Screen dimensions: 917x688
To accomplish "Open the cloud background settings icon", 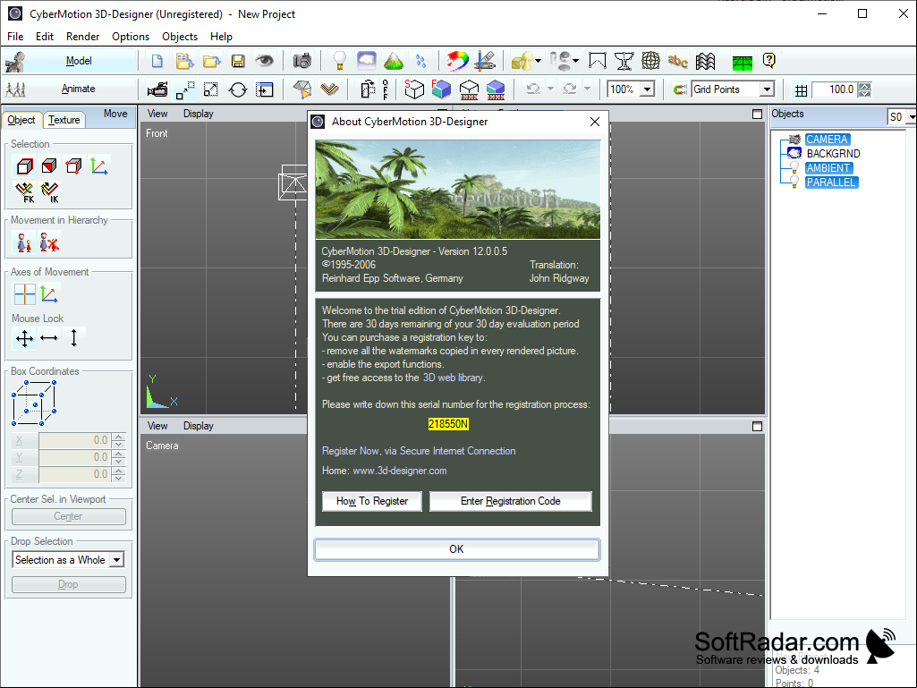I will click(x=367, y=60).
